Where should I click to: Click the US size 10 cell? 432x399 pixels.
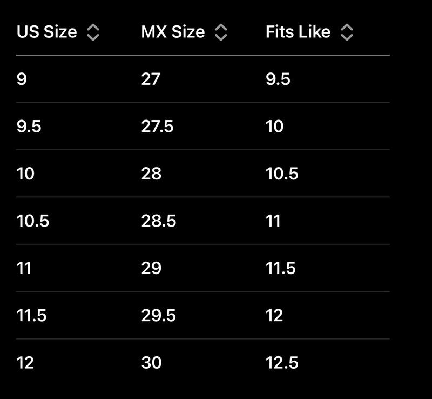25,174
